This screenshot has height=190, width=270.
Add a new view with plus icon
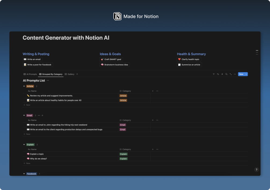tap(77, 74)
